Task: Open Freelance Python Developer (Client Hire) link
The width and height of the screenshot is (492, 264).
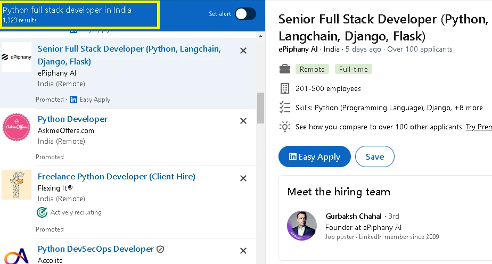Action: coord(117,177)
